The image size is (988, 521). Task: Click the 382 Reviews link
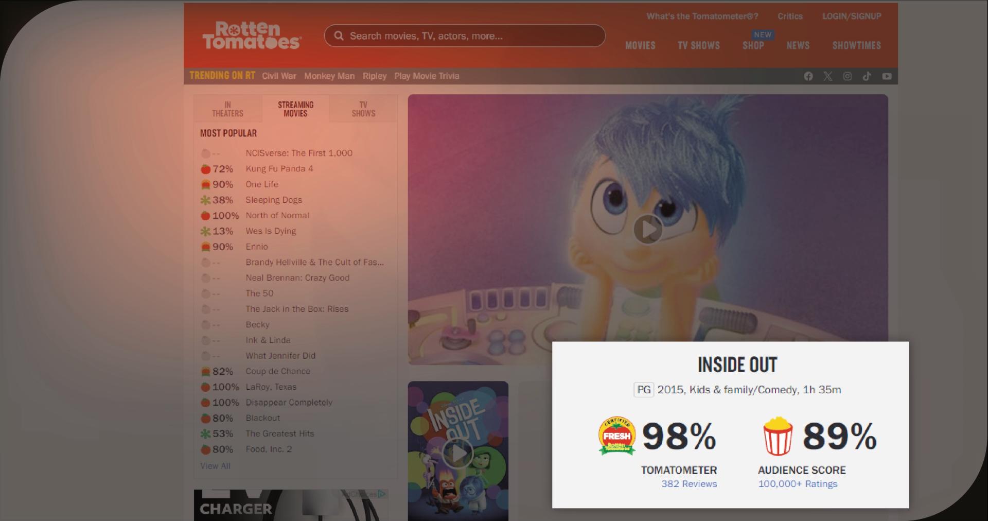pyautogui.click(x=689, y=484)
